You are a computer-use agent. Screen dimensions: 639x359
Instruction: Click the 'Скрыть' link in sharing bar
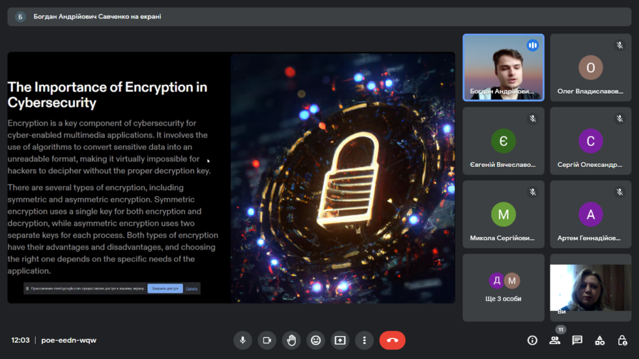pos(192,289)
